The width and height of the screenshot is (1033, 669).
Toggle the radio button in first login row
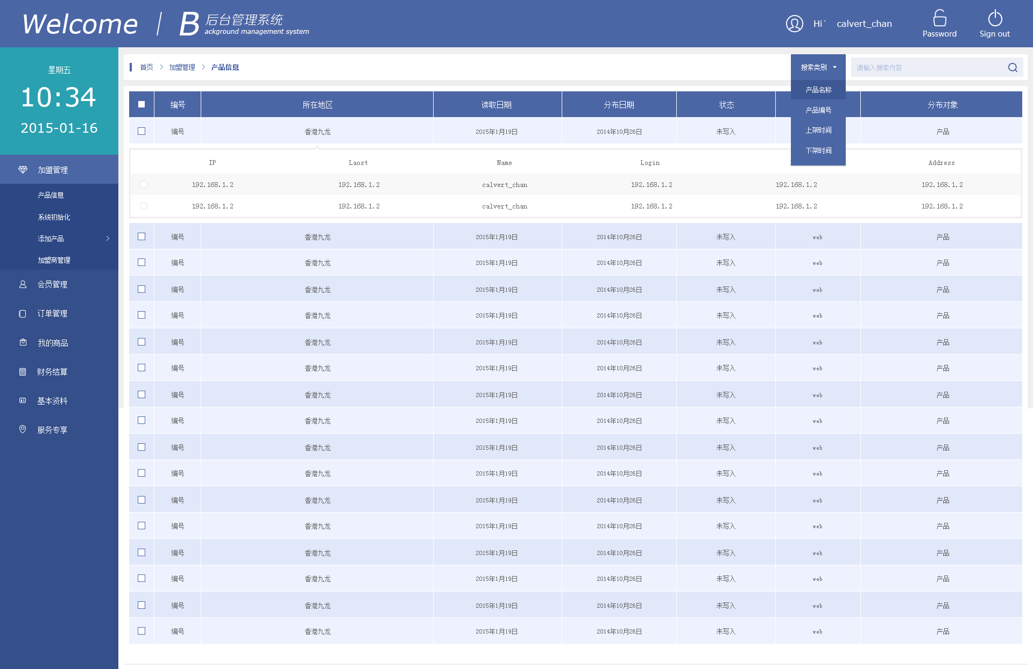[x=143, y=184]
